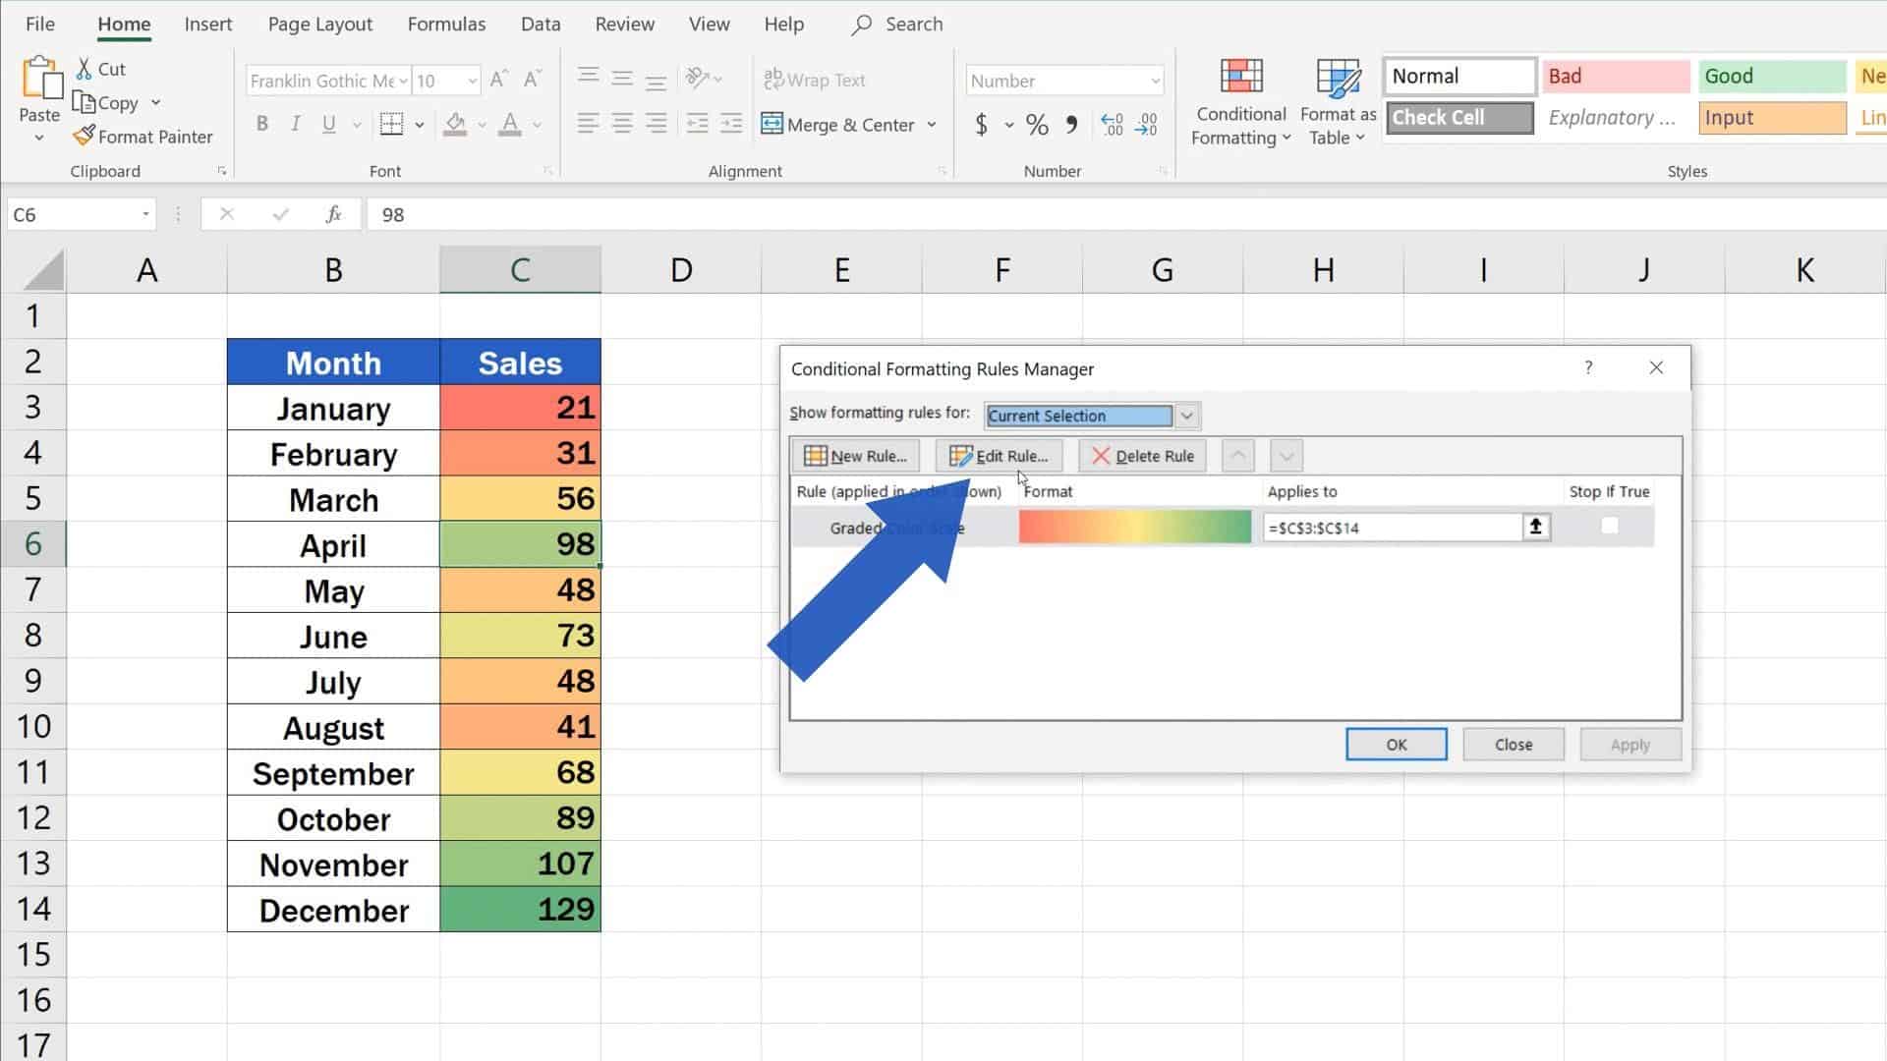1887x1061 pixels.
Task: Switch to the Formulas tab
Action: pyautogui.click(x=446, y=24)
